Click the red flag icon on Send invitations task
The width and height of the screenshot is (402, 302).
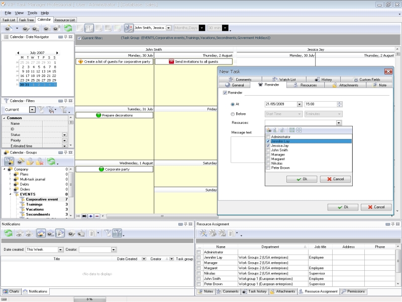(x=171, y=61)
